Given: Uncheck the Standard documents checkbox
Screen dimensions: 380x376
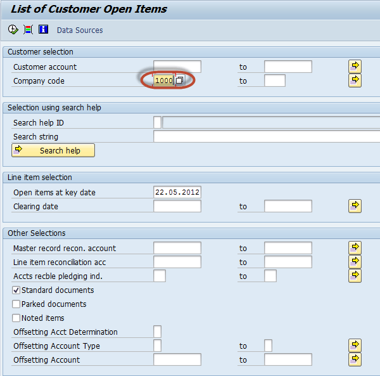Looking at the screenshot, I should coord(16,290).
